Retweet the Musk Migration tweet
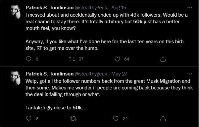 [x=74, y=118]
